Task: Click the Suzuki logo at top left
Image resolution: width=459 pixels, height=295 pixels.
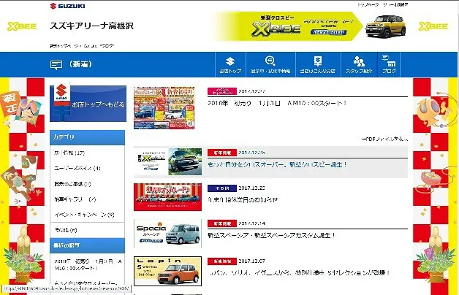Action: coord(68,6)
